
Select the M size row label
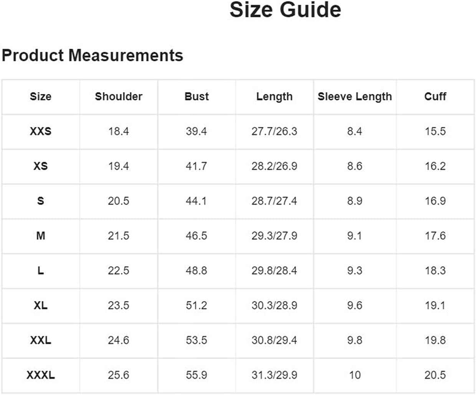point(40,236)
